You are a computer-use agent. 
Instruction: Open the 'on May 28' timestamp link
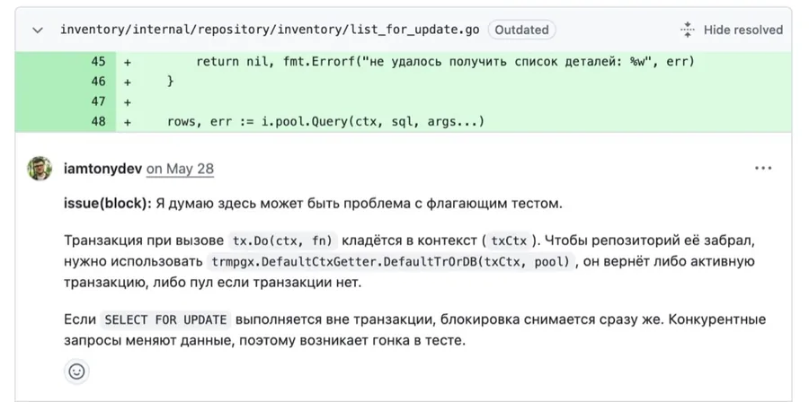coord(180,169)
